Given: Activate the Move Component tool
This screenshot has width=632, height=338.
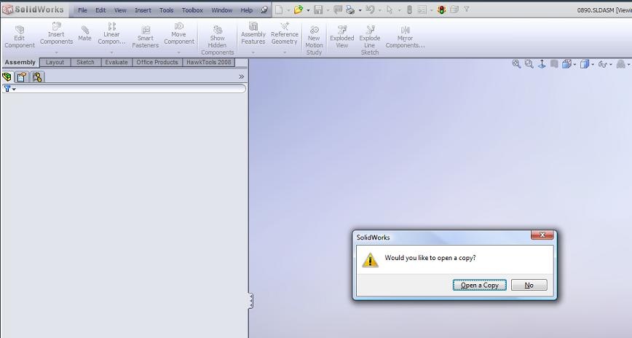Looking at the screenshot, I should tap(179, 34).
